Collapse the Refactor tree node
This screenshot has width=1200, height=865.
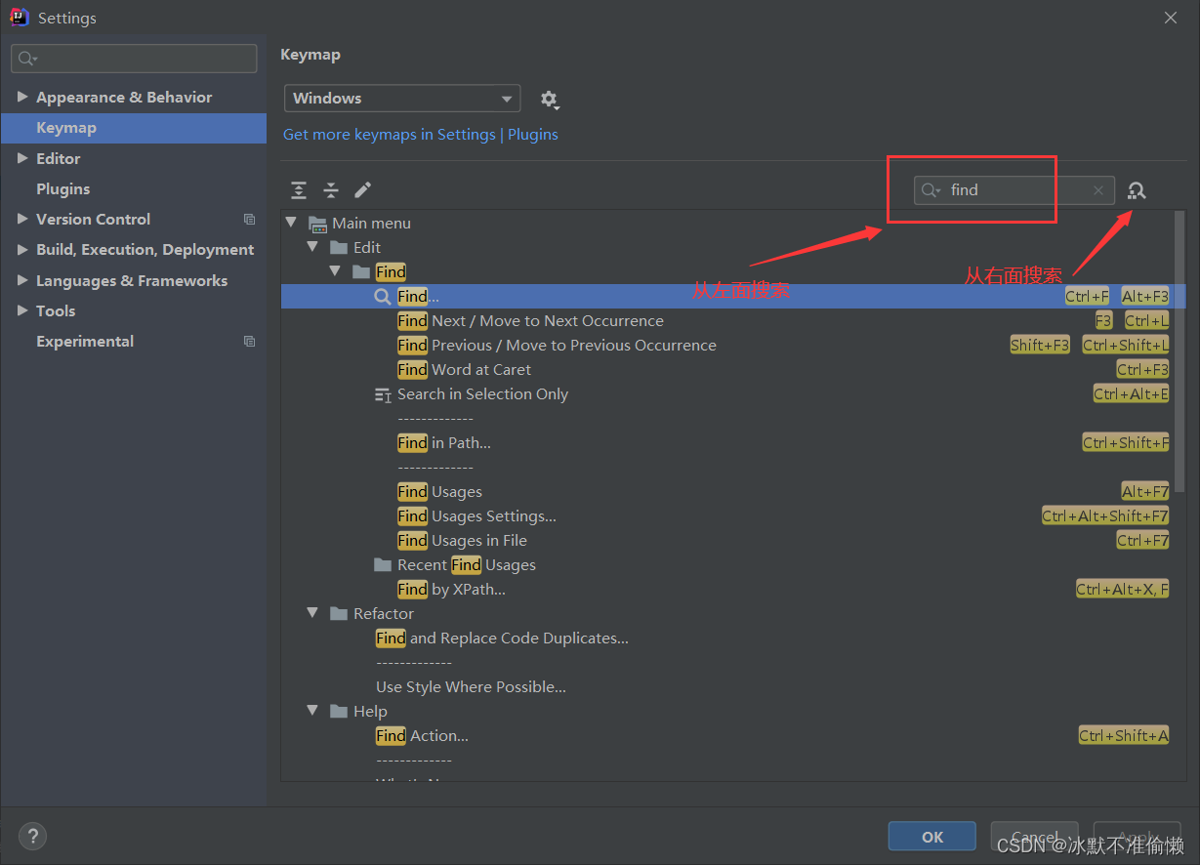(312, 613)
